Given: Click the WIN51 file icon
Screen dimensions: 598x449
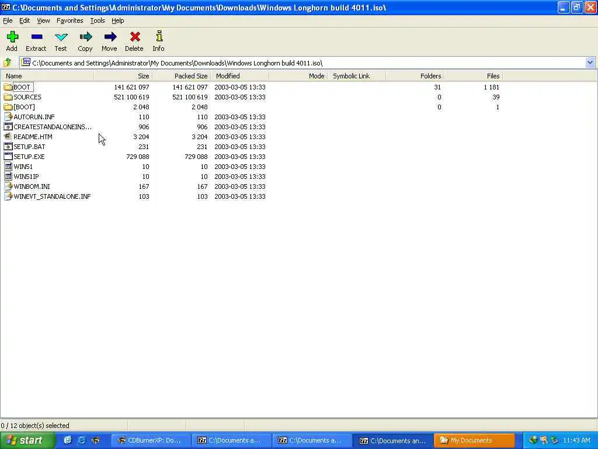Looking at the screenshot, I should 8,167.
